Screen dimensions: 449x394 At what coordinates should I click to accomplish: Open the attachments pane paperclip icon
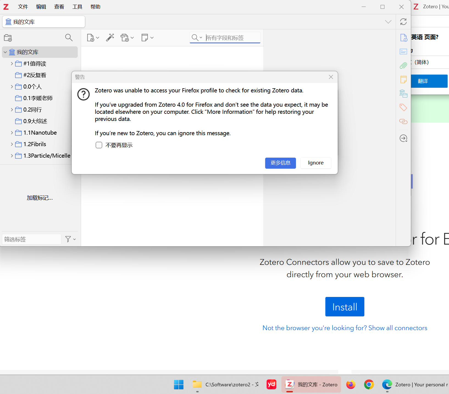pos(403,66)
